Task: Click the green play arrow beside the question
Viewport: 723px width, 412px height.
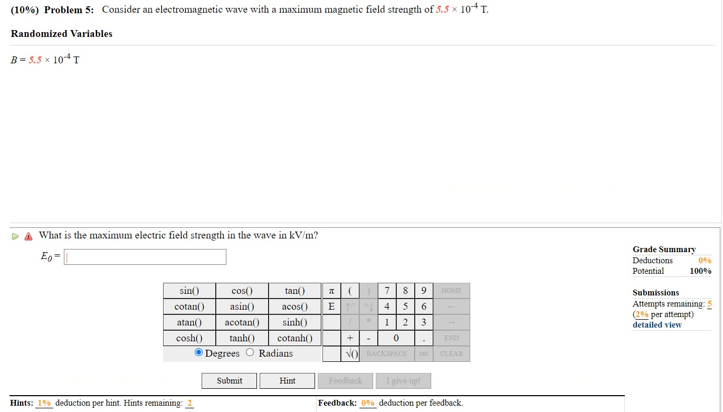Action: [x=15, y=236]
